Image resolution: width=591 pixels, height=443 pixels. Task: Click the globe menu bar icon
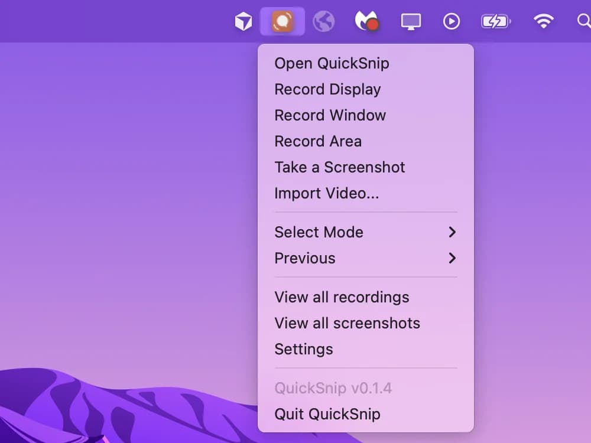[x=324, y=21]
